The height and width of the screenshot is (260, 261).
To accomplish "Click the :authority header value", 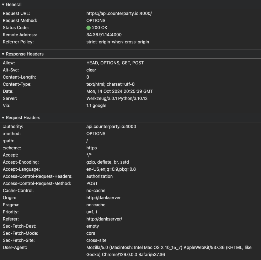I will coord(111,127).
